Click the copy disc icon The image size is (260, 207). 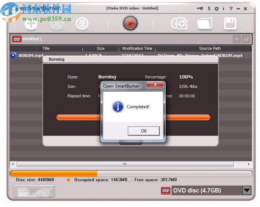[179, 24]
